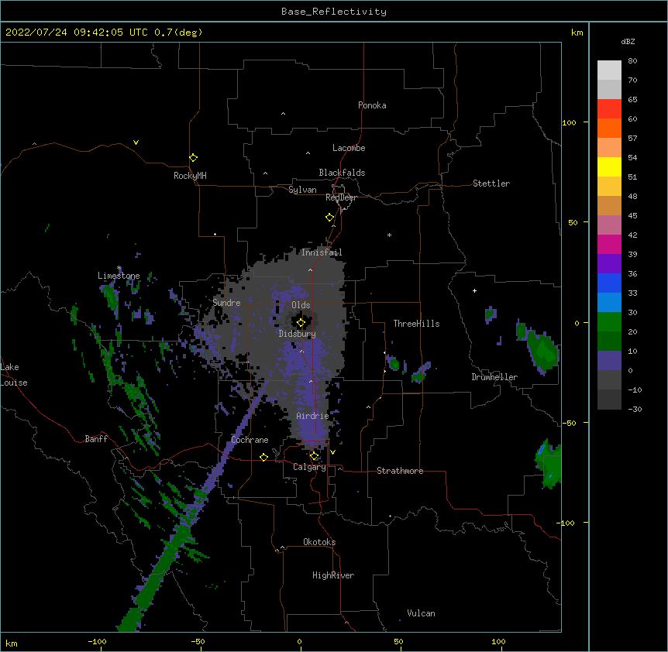668x652 pixels.
Task: Select the Strathmore label
Action: (x=400, y=471)
